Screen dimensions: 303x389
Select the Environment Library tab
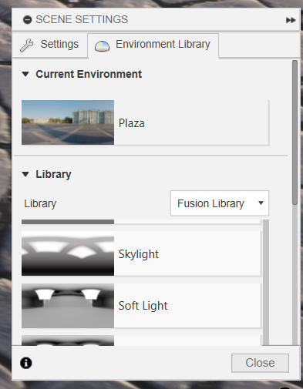pos(153,45)
